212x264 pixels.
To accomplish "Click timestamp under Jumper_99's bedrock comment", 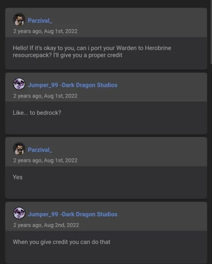I will coord(45,96).
